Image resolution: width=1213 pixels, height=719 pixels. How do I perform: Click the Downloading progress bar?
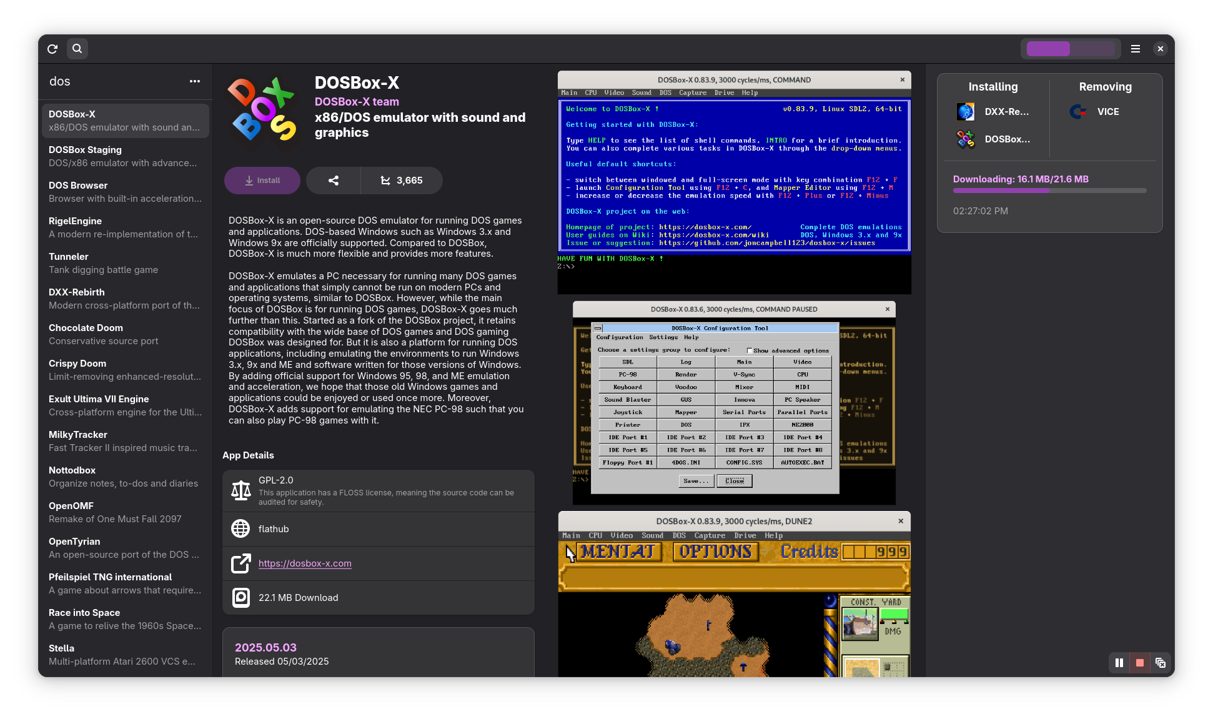click(x=1050, y=191)
